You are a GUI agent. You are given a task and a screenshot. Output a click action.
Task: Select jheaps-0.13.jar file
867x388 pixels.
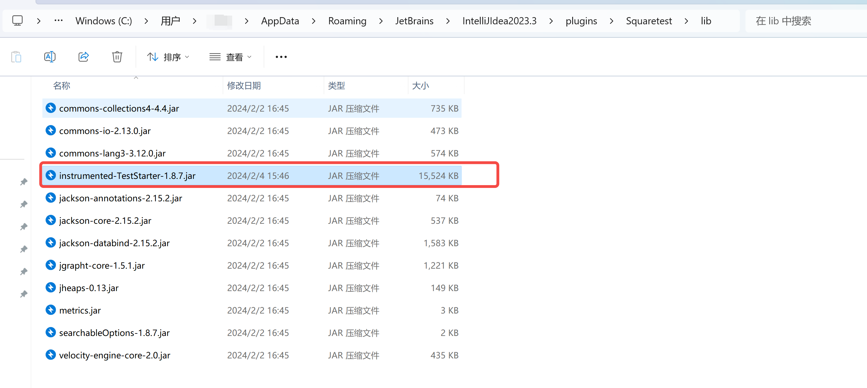(x=252, y=288)
